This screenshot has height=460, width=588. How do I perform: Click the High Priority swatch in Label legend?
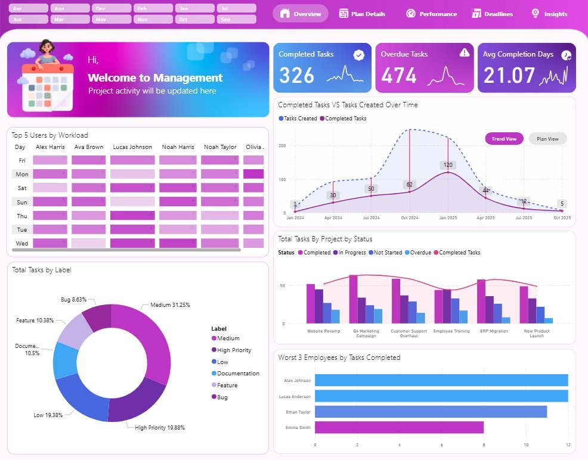[x=213, y=350]
